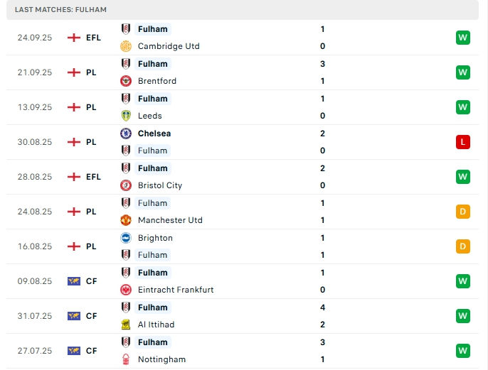Click the Chelsea club badge icon
Screen dimensions: 488x370
click(x=126, y=134)
